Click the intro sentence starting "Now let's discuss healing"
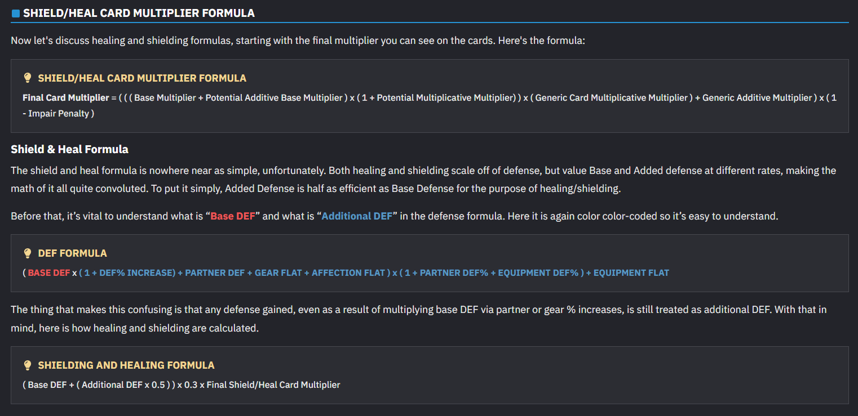 298,41
